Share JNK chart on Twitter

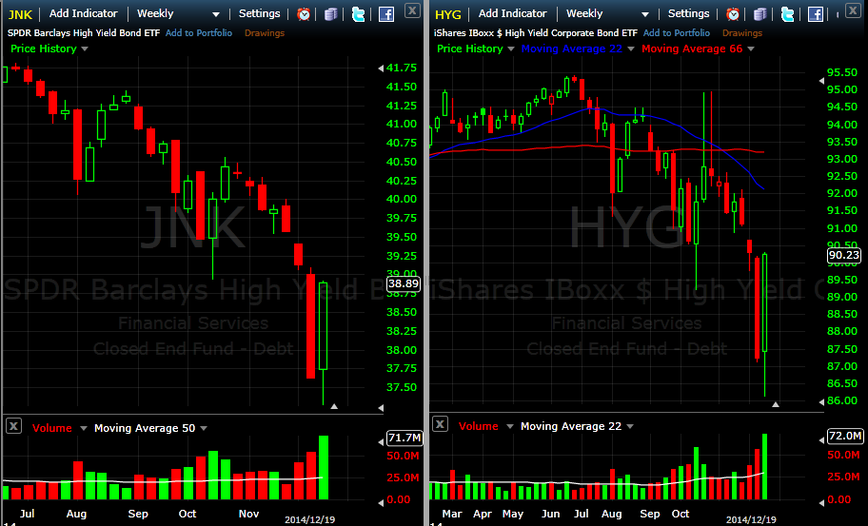point(358,14)
